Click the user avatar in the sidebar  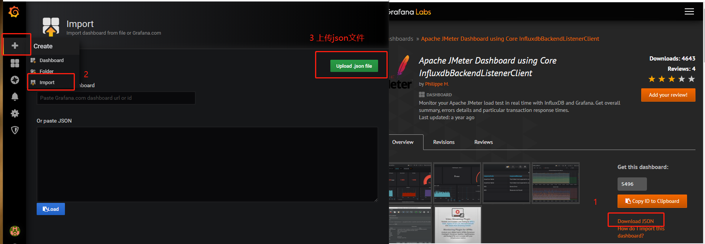pyautogui.click(x=15, y=231)
